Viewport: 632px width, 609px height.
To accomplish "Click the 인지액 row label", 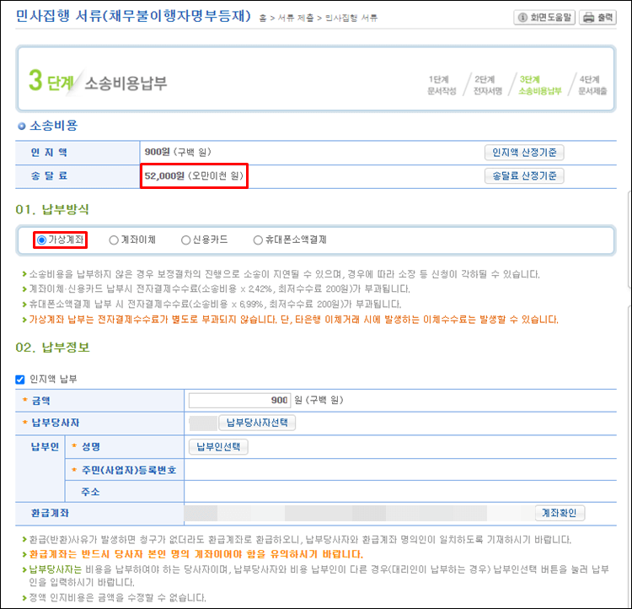I will tap(49, 153).
